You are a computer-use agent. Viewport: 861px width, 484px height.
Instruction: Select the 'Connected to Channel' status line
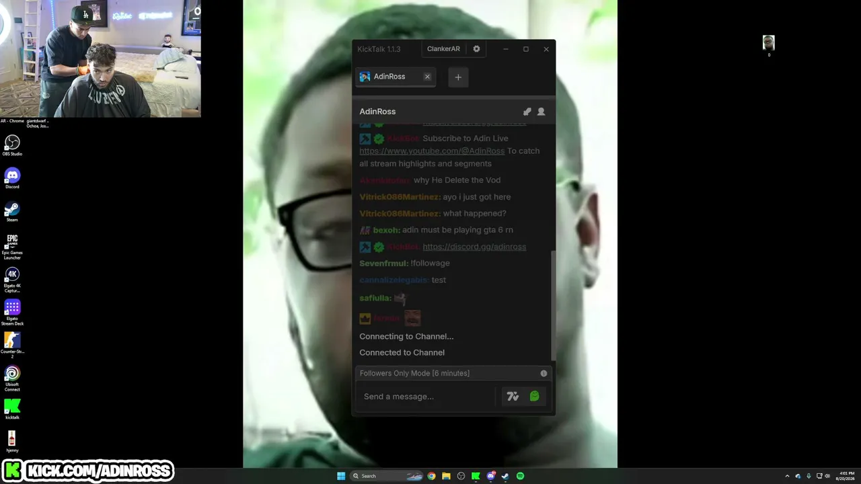tap(402, 353)
